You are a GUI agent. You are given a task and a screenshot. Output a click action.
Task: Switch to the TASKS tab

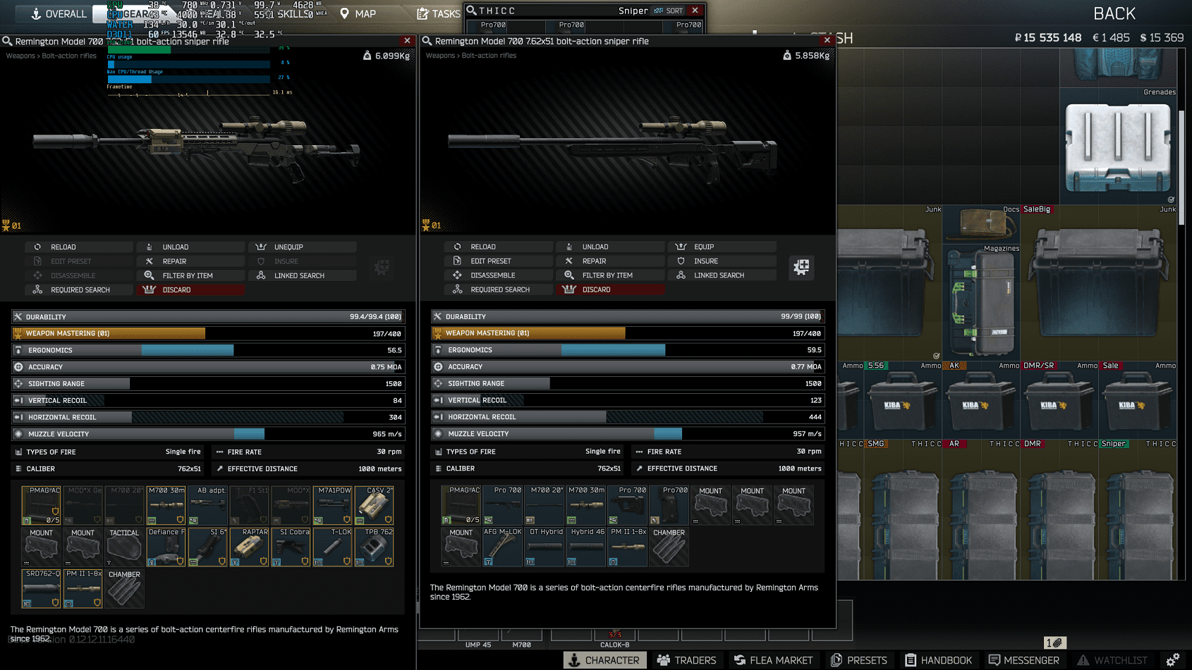[x=439, y=13]
